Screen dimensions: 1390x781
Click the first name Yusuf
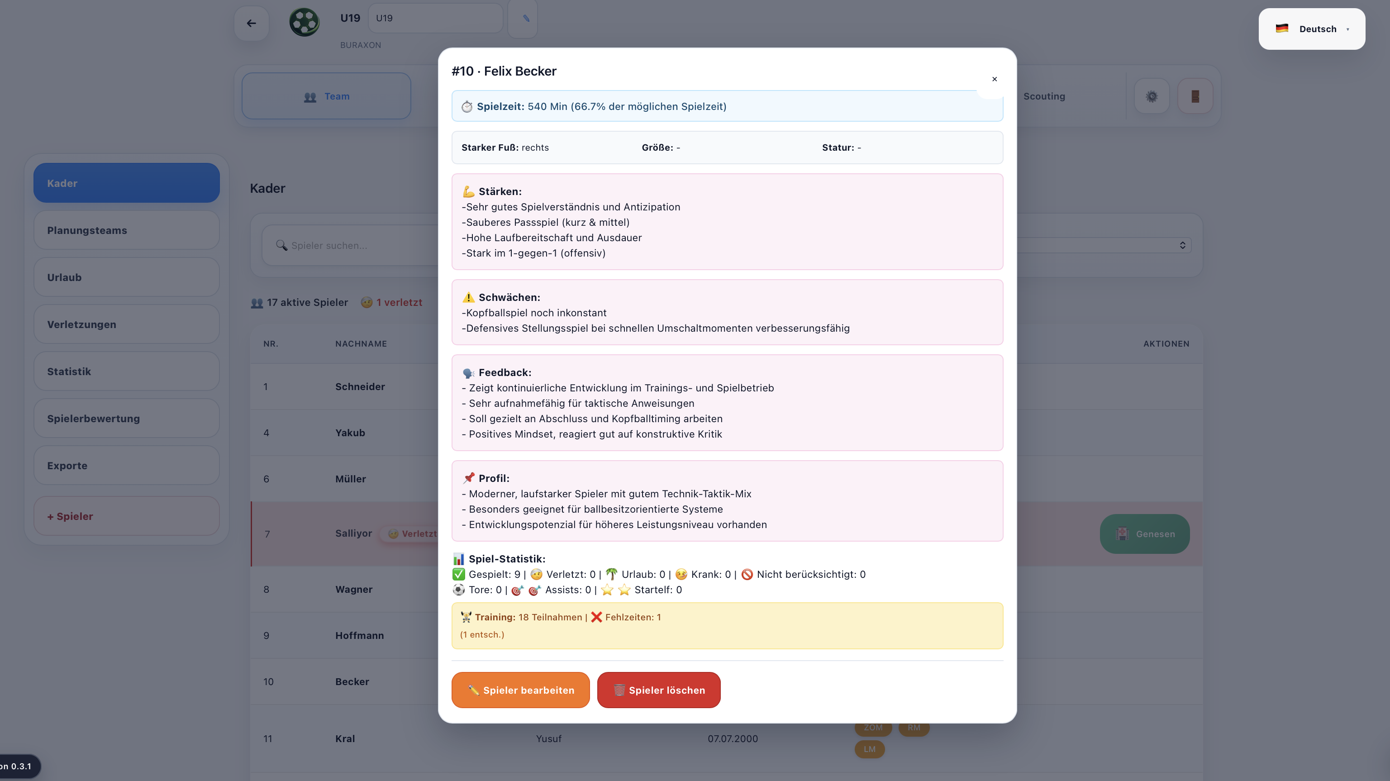549,739
